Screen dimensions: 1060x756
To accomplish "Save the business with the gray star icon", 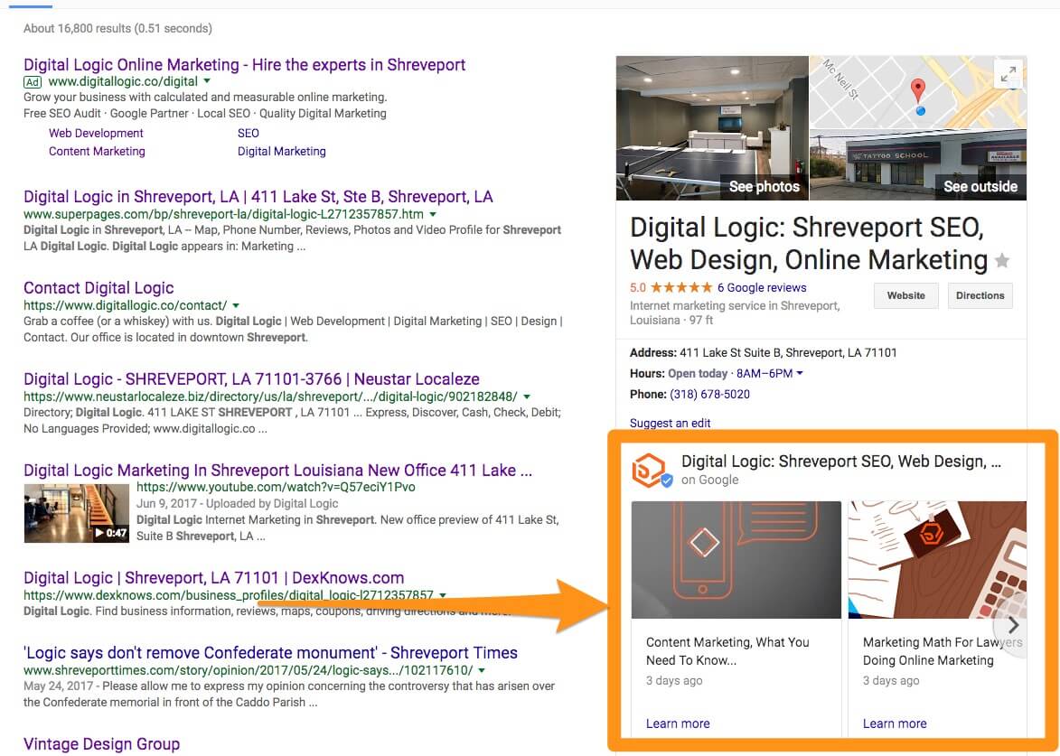I will pos(1002,260).
